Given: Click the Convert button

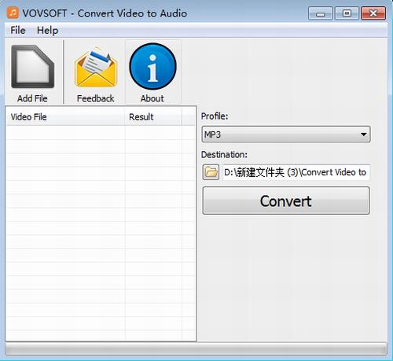Looking at the screenshot, I should coord(286,201).
